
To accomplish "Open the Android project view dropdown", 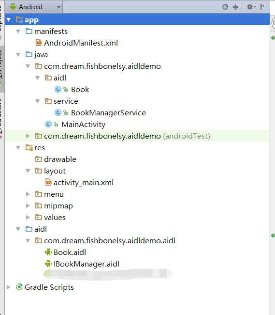I will [x=34, y=7].
